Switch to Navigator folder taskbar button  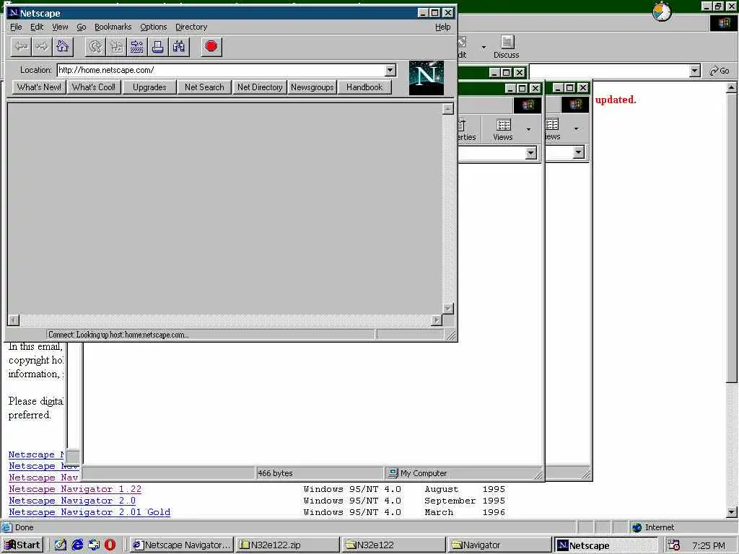click(499, 545)
